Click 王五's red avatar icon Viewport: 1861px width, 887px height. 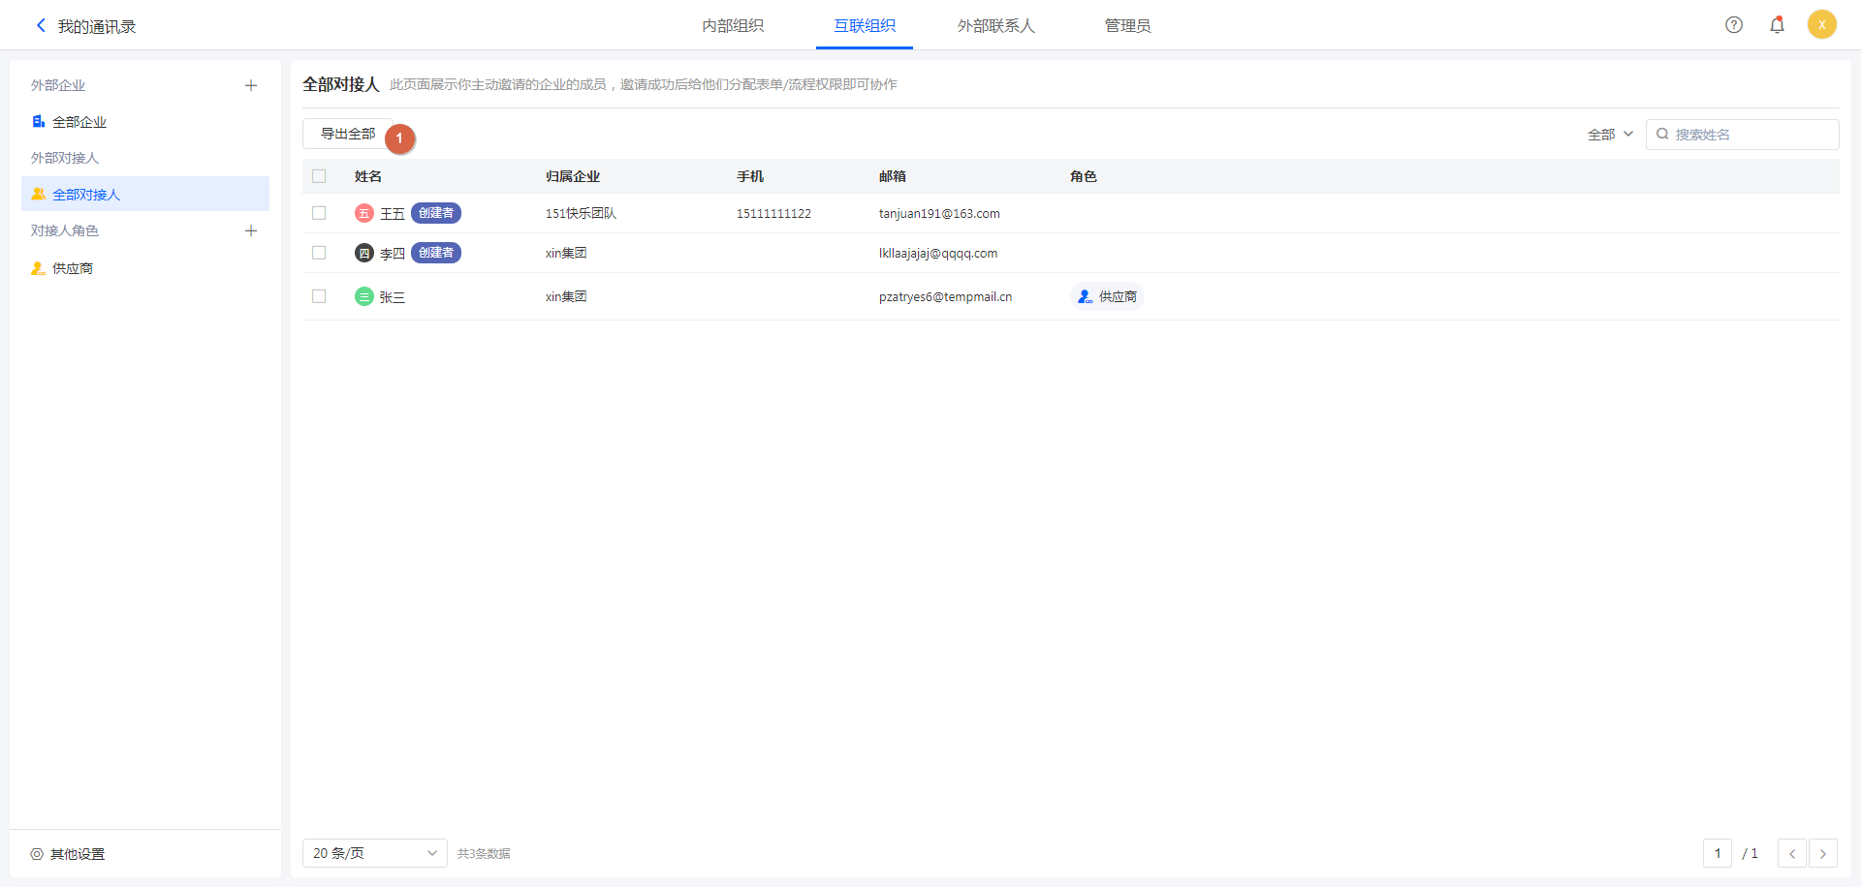(x=363, y=213)
